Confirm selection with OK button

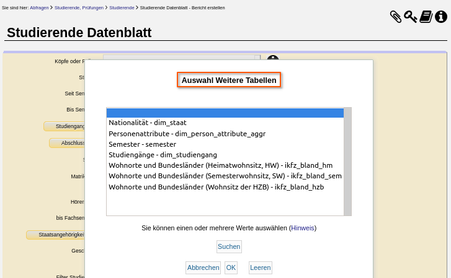231,267
